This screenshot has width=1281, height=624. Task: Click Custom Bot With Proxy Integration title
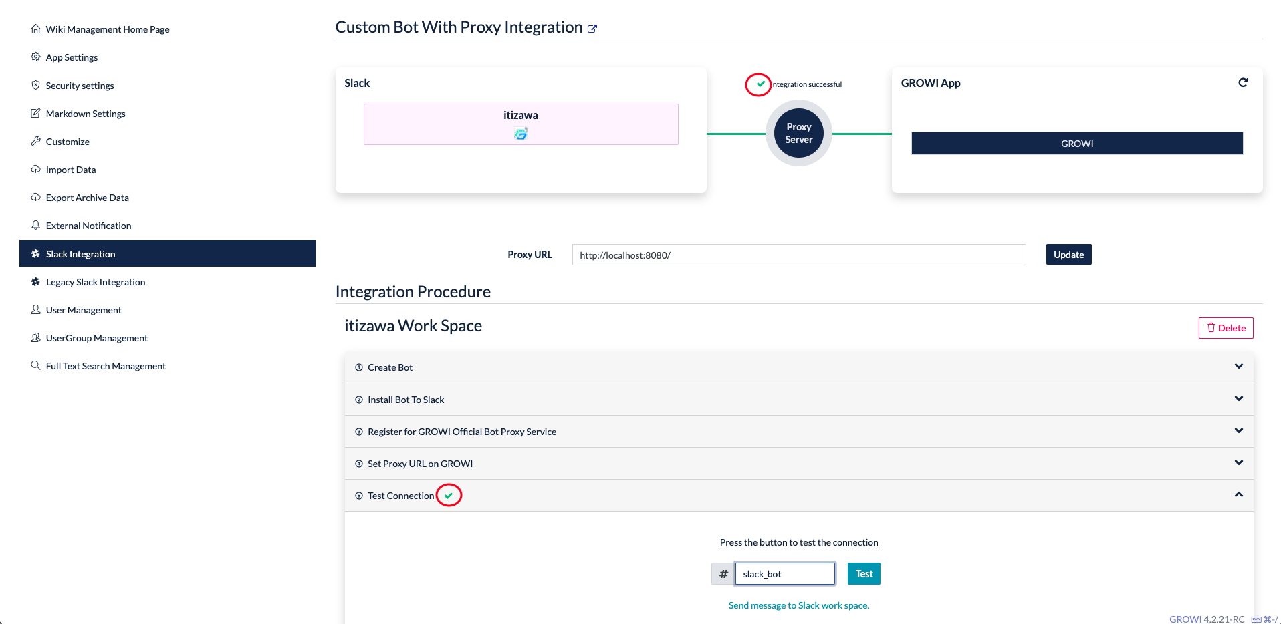pos(459,27)
